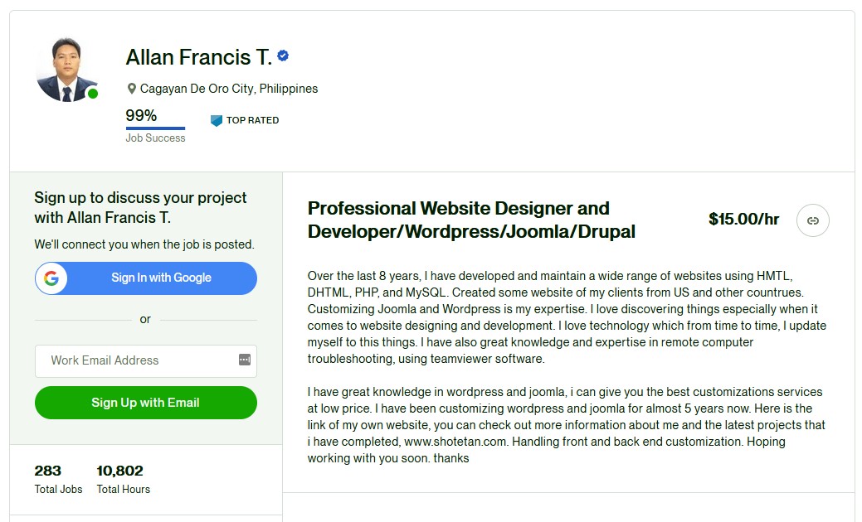This screenshot has height=522, width=862.
Task: Click the Job Success progress bar
Action: (x=155, y=128)
